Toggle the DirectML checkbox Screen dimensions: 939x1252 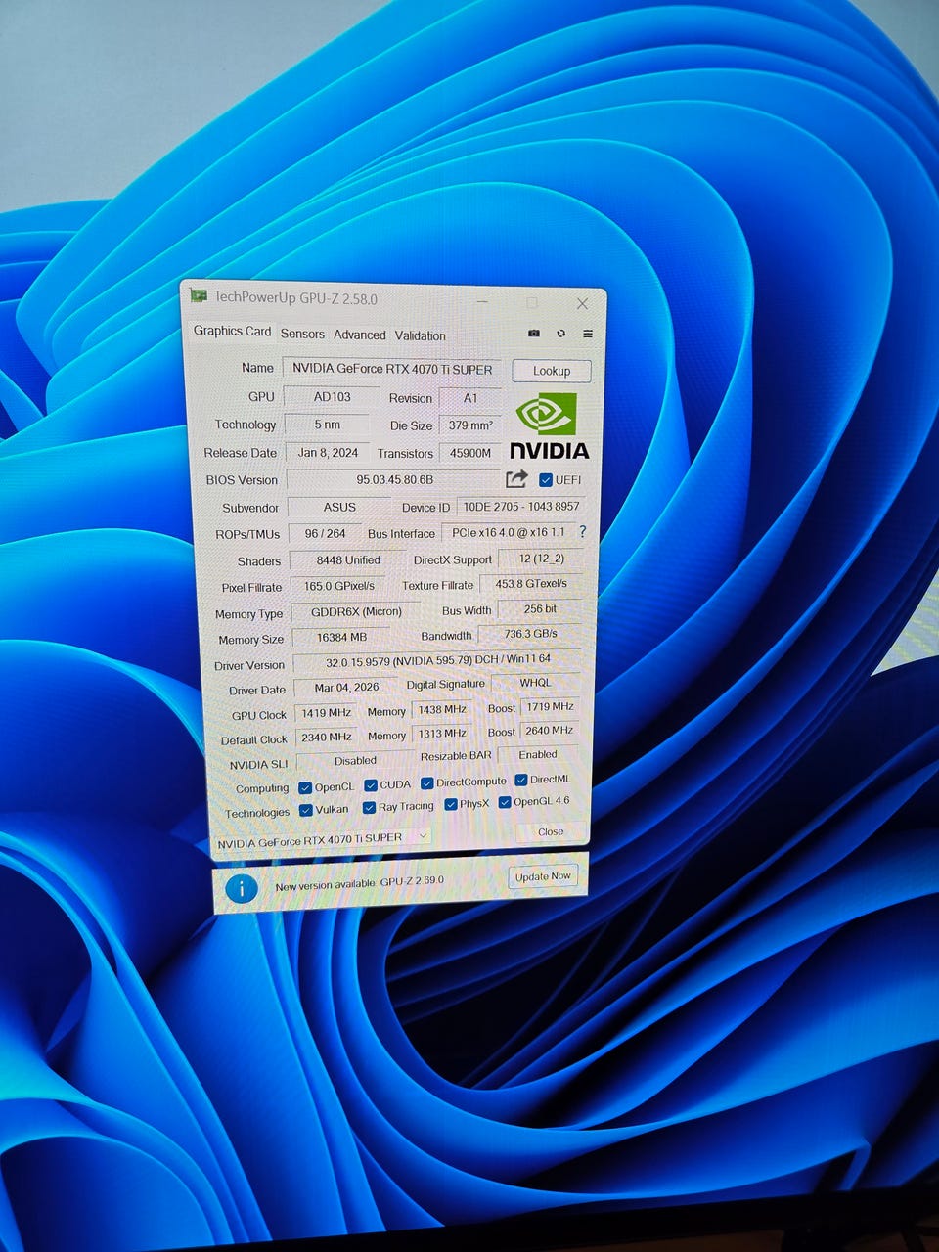click(x=521, y=780)
